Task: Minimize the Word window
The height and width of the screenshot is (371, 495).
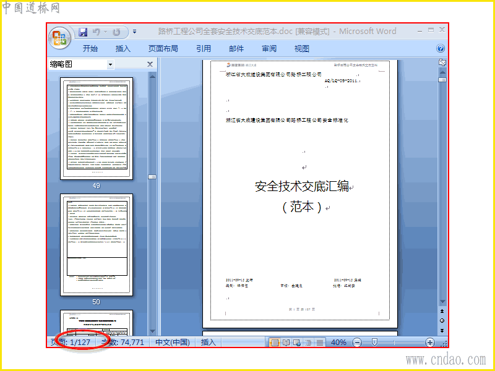Action: [x=420, y=31]
